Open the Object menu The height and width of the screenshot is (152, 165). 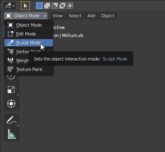point(108,16)
